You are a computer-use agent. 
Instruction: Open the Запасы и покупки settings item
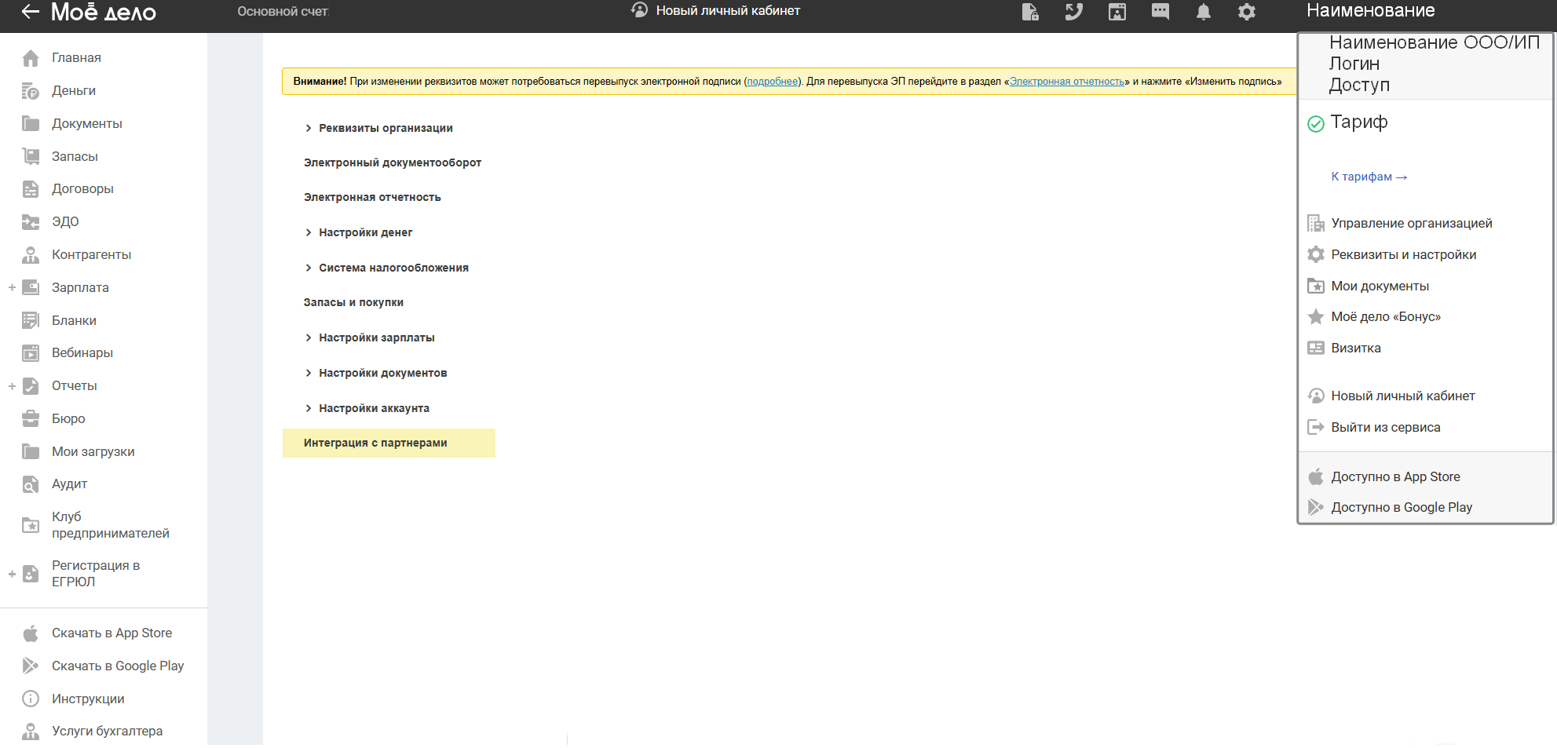[x=353, y=302]
